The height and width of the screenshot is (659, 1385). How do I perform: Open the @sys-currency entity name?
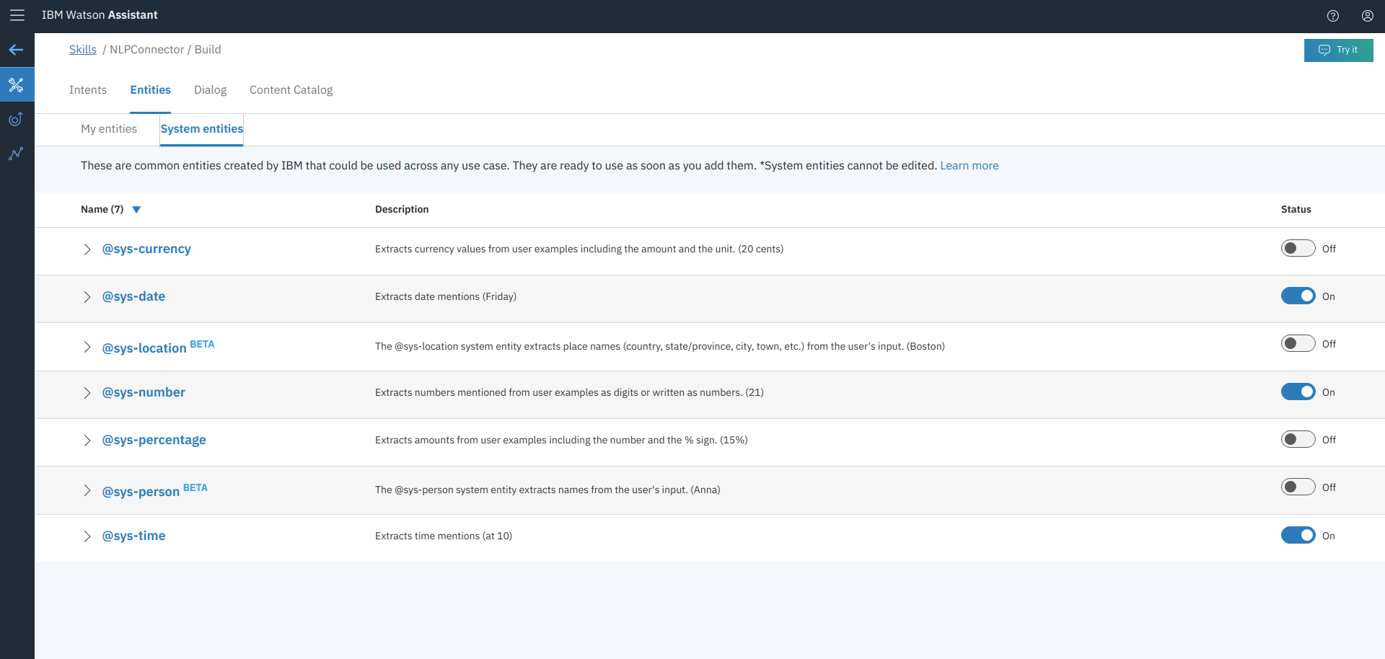[x=146, y=249]
